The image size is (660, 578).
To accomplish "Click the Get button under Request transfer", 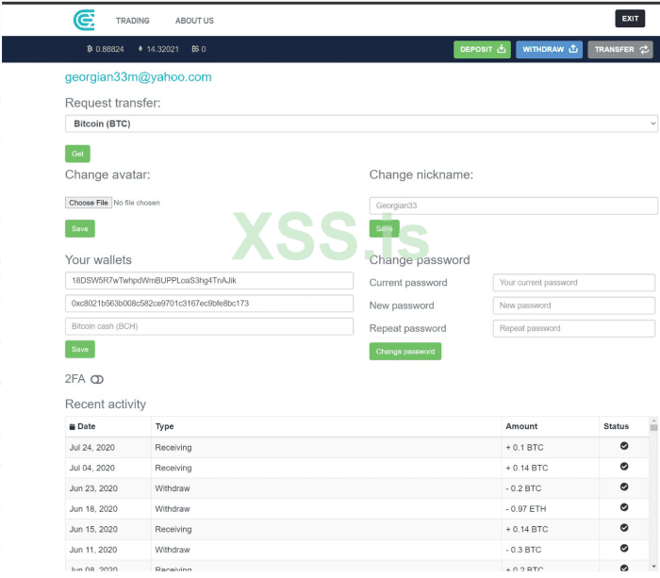I will coord(77,154).
